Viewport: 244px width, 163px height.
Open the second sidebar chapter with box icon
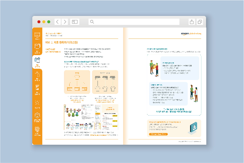tap(37, 48)
